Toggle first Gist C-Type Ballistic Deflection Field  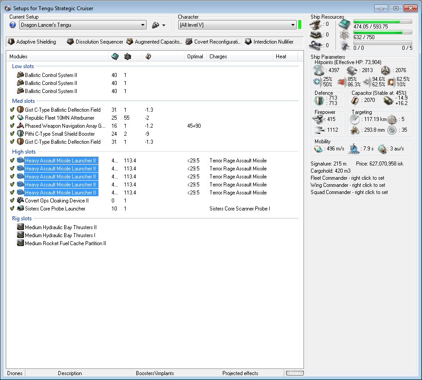tap(12, 109)
